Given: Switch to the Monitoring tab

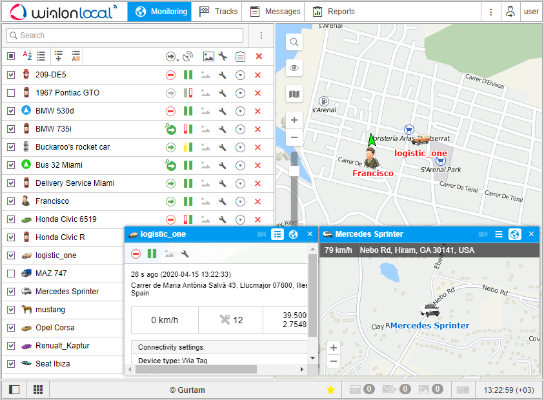Looking at the screenshot, I should pos(159,12).
